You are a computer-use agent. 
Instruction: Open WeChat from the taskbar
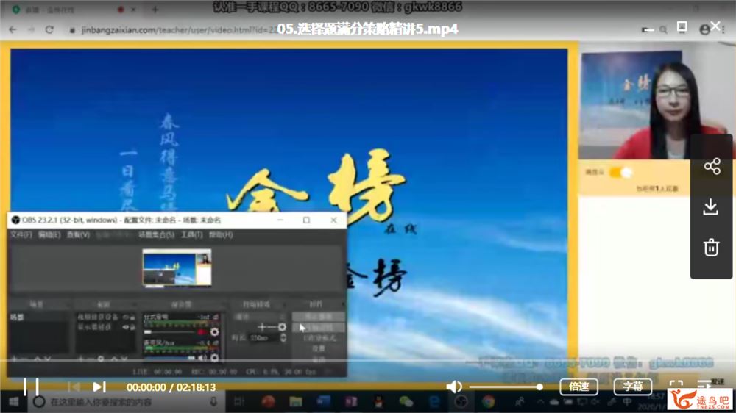[x=406, y=402]
